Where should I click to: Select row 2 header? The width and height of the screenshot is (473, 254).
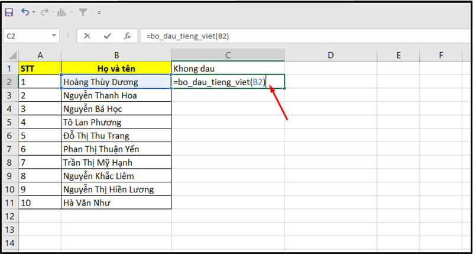[9, 82]
